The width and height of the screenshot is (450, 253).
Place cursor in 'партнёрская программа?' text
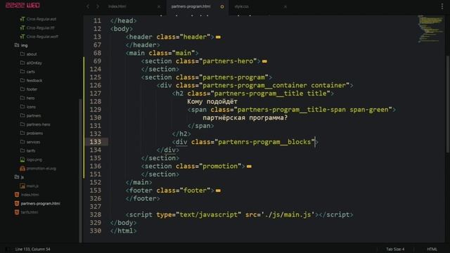[x=245, y=118]
